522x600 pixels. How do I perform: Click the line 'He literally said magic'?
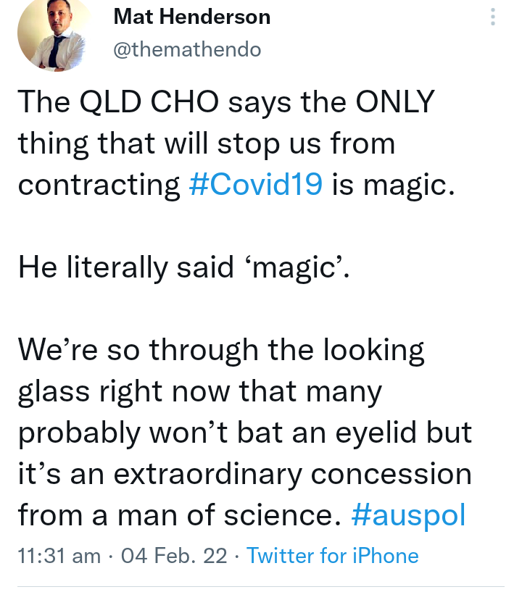(x=184, y=267)
